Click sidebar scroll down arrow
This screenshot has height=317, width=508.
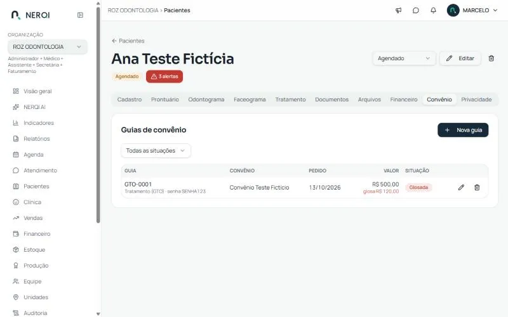coord(98,314)
